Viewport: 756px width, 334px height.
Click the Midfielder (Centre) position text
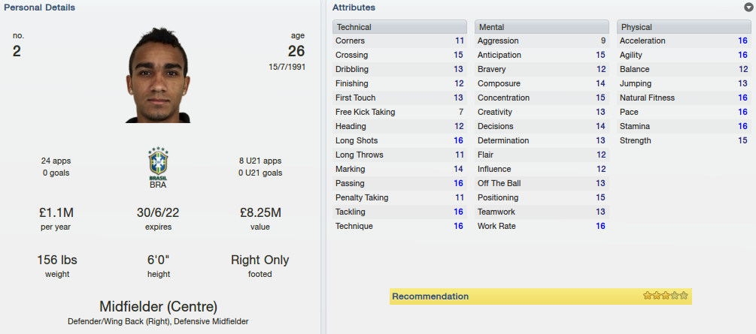158,306
